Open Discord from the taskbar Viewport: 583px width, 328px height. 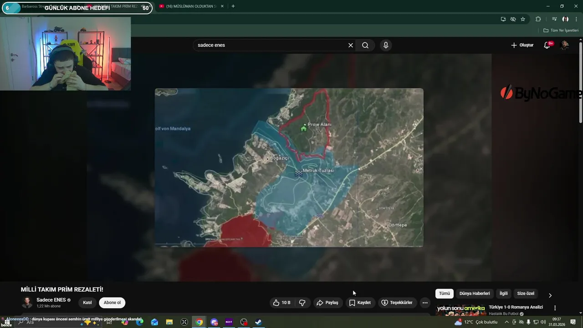tap(214, 322)
